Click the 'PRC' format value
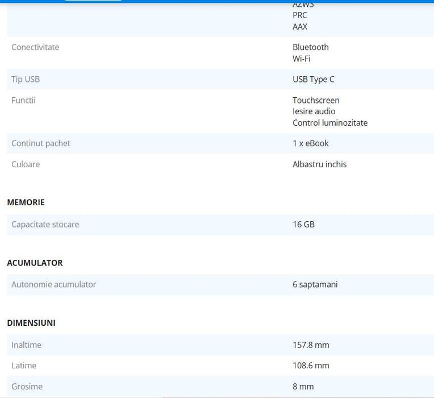The height and width of the screenshot is (398, 434). (300, 15)
